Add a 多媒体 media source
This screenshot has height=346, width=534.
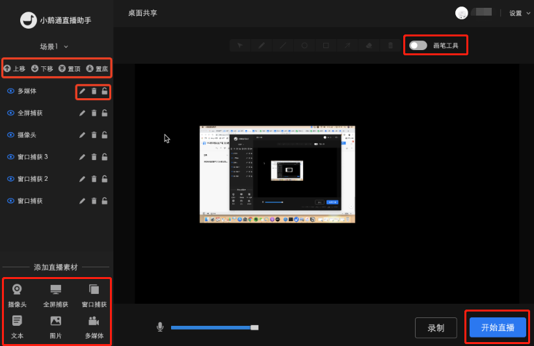coord(94,327)
